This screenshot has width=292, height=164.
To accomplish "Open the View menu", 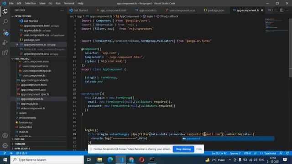I will tap(42, 3).
